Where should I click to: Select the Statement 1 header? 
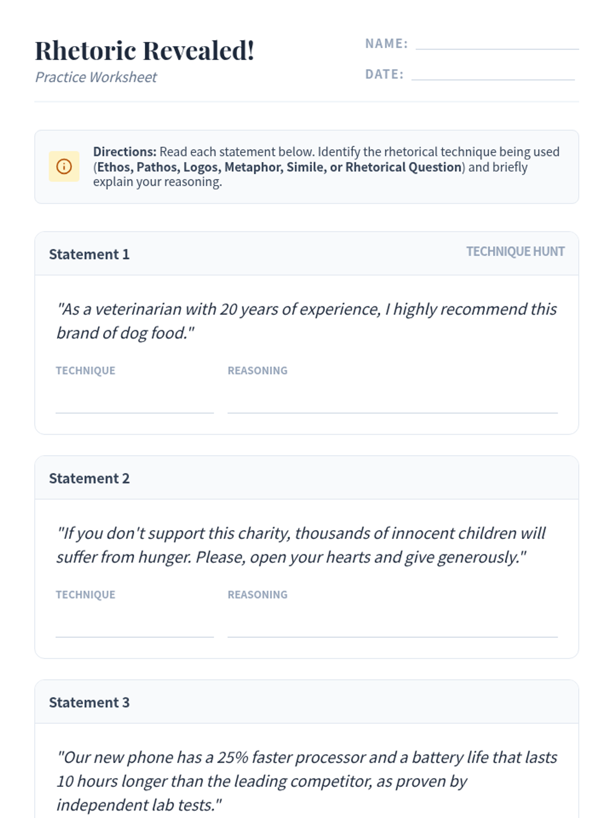pyautogui.click(x=89, y=254)
